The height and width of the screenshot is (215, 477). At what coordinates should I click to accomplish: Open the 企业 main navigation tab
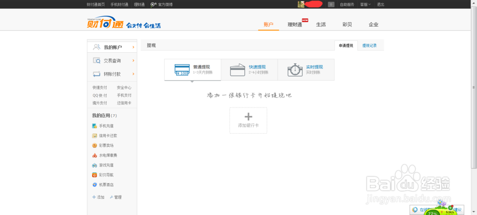(x=373, y=25)
